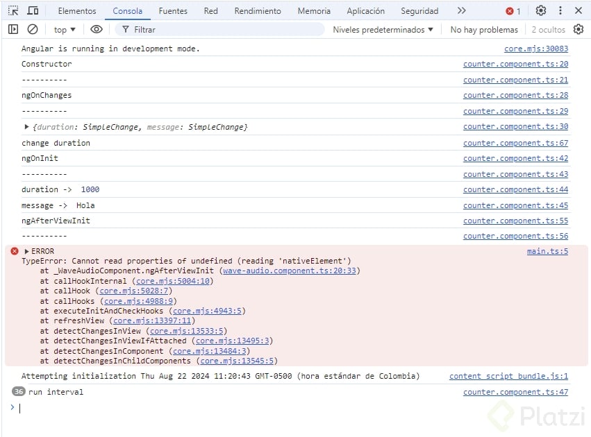
Task: Open console settings gear beside hidden count
Action: (x=578, y=30)
